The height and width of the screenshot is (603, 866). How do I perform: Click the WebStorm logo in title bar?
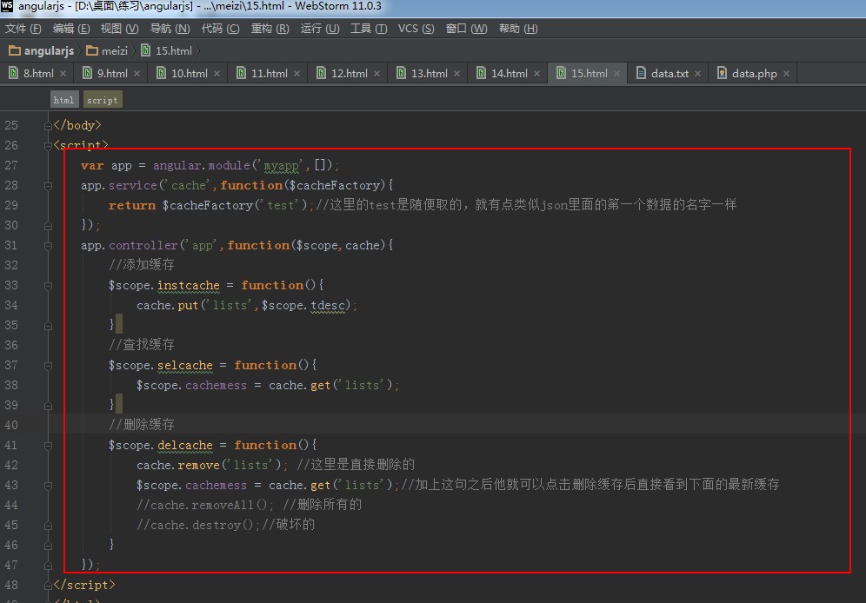coord(7,6)
